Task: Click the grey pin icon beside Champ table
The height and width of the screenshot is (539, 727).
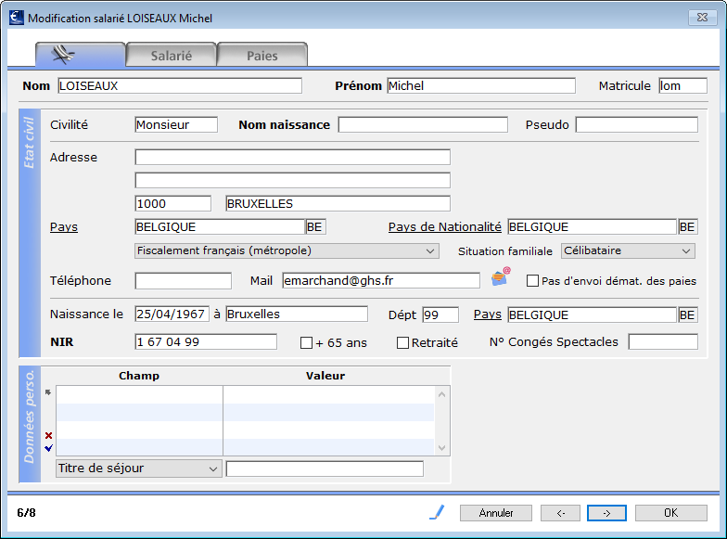Action: tap(48, 392)
